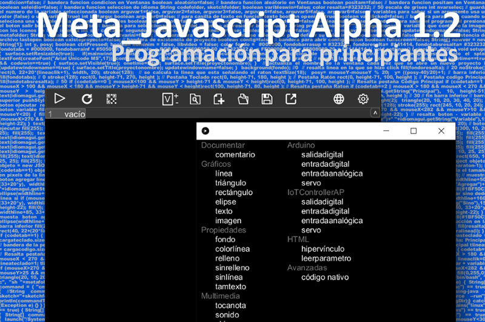Click the export arrow icon

(291, 99)
